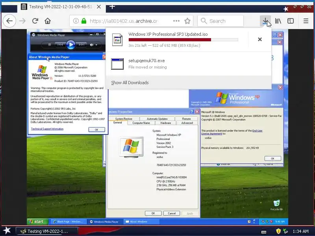
Task: Click the green padlock security icon
Action: [x=84, y=21]
